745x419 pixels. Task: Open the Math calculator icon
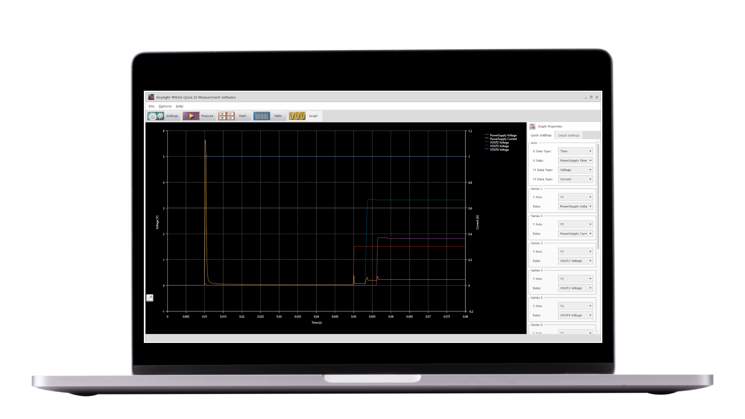click(227, 116)
